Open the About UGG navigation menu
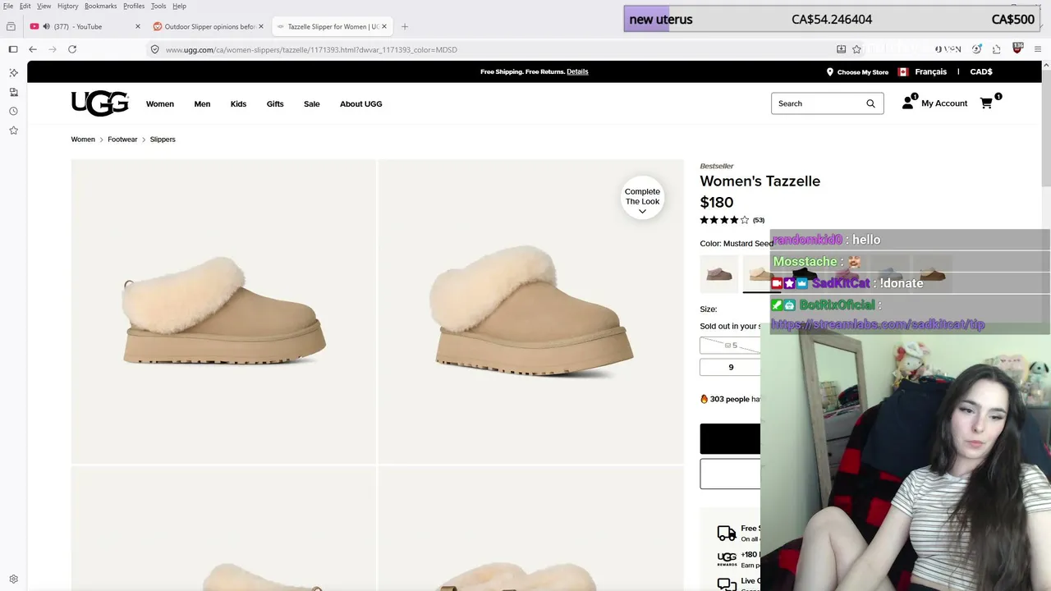Image resolution: width=1051 pixels, height=591 pixels. (x=361, y=104)
